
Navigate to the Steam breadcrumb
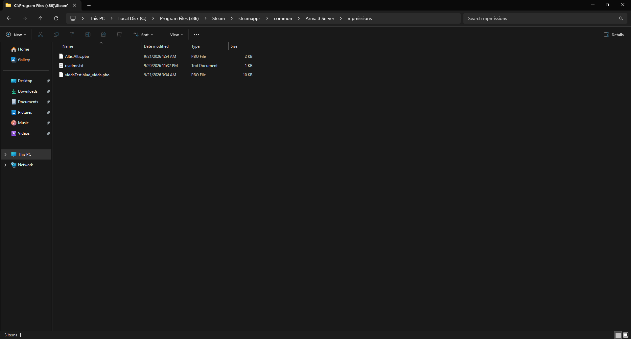[219, 18]
